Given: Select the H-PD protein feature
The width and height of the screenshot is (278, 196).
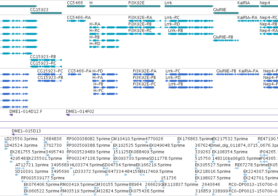Looking at the screenshot, I should coord(106,74).
